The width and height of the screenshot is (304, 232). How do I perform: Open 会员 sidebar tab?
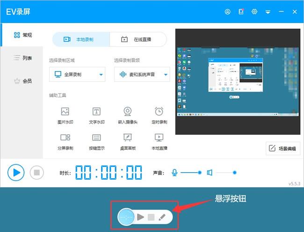click(x=22, y=81)
